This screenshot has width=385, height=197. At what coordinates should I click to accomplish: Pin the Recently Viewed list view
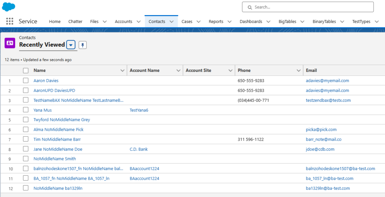click(83, 45)
